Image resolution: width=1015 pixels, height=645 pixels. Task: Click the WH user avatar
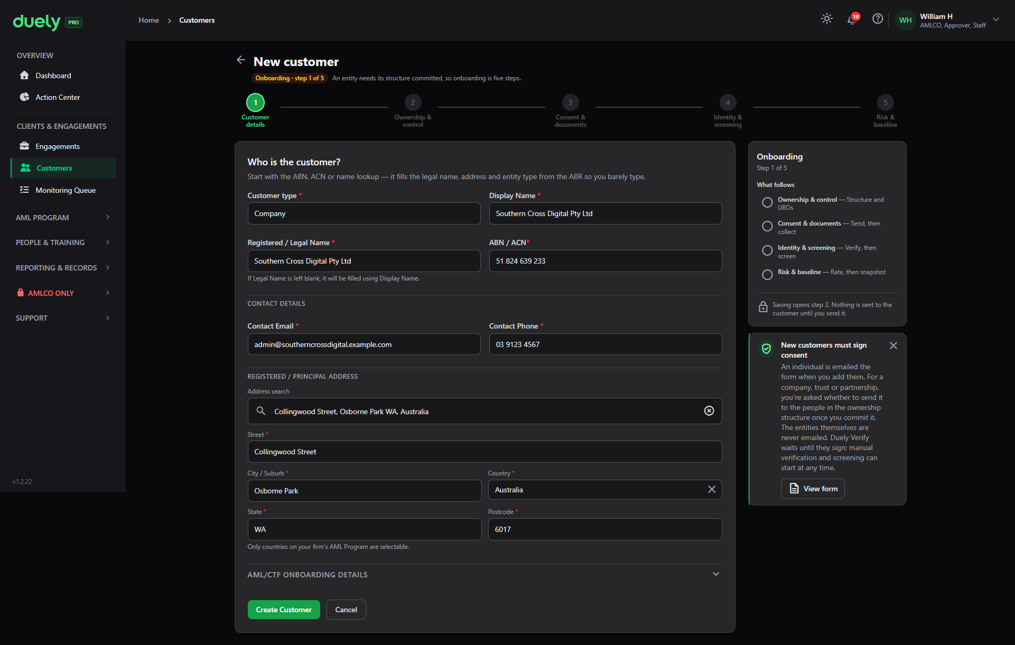pos(905,20)
